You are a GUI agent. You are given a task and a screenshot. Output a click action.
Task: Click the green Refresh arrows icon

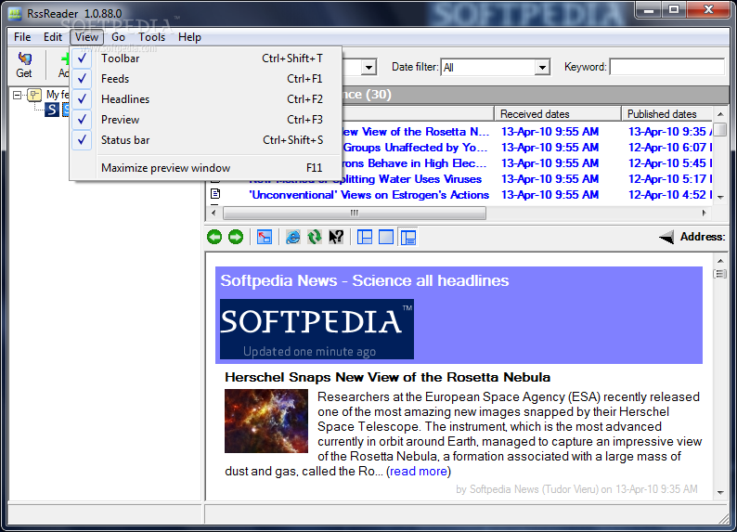(315, 237)
